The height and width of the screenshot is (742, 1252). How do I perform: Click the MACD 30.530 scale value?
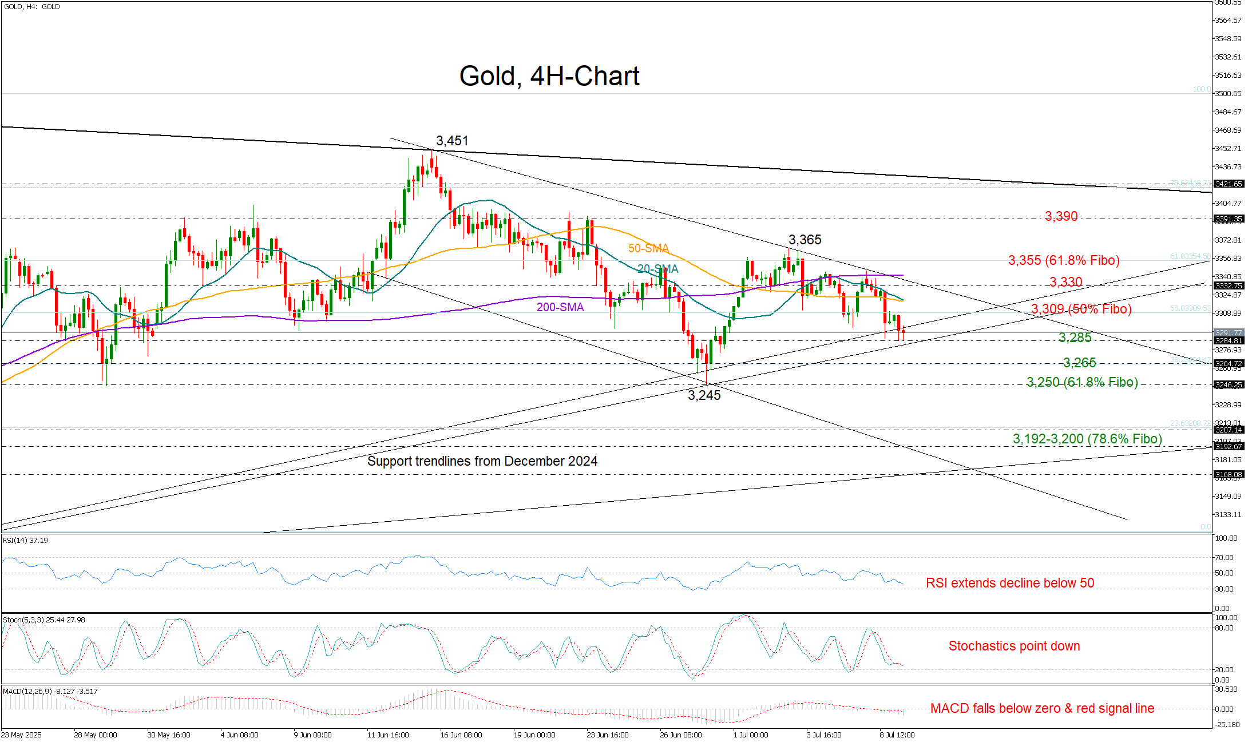pos(1226,689)
